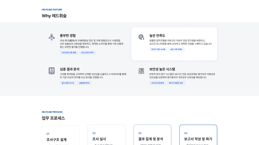Screen dimensions: 259x145
Task: Click the 풍부한 경험 heading
Action: (x=68, y=36)
